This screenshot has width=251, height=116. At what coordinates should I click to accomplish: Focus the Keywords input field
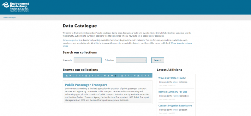point(88,60)
